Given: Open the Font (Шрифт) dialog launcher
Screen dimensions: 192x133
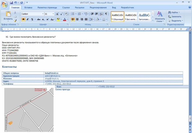Looking at the screenshot, I should (x=68, y=24).
